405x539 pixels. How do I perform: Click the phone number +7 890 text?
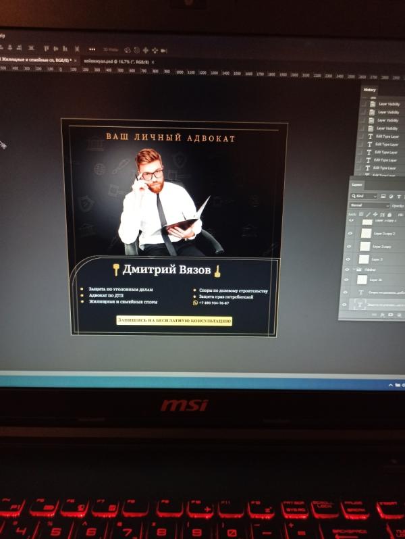pyautogui.click(x=214, y=303)
